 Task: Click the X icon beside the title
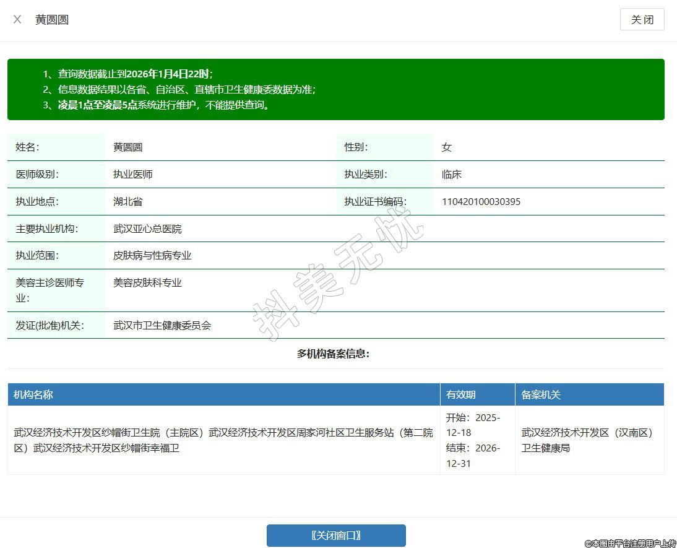(17, 19)
